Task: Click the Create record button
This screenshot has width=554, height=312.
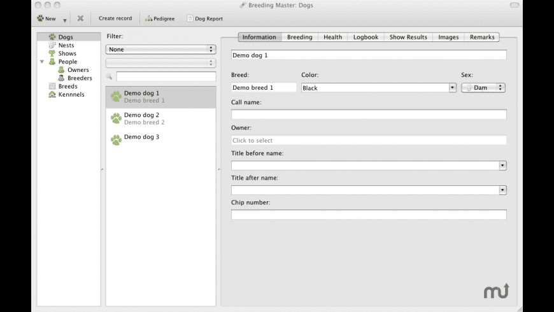Action: tap(115, 18)
